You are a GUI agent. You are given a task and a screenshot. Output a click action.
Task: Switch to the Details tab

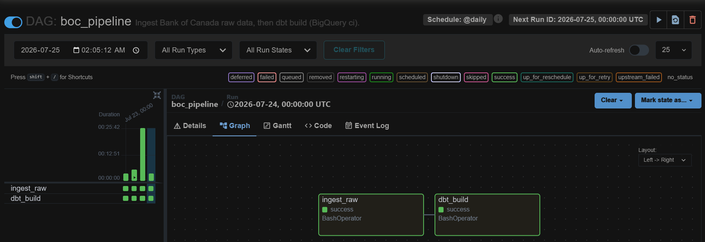pos(190,126)
